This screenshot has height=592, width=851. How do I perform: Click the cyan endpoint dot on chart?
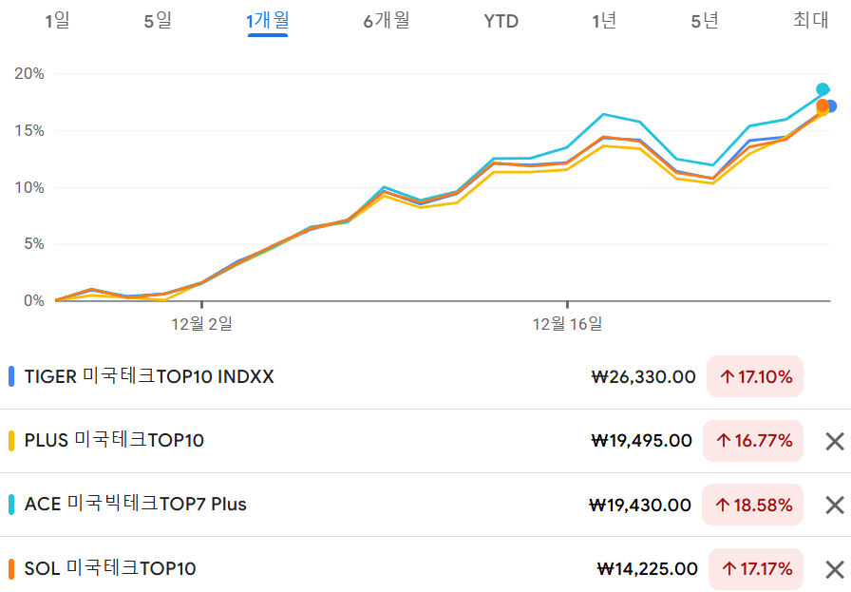[823, 89]
